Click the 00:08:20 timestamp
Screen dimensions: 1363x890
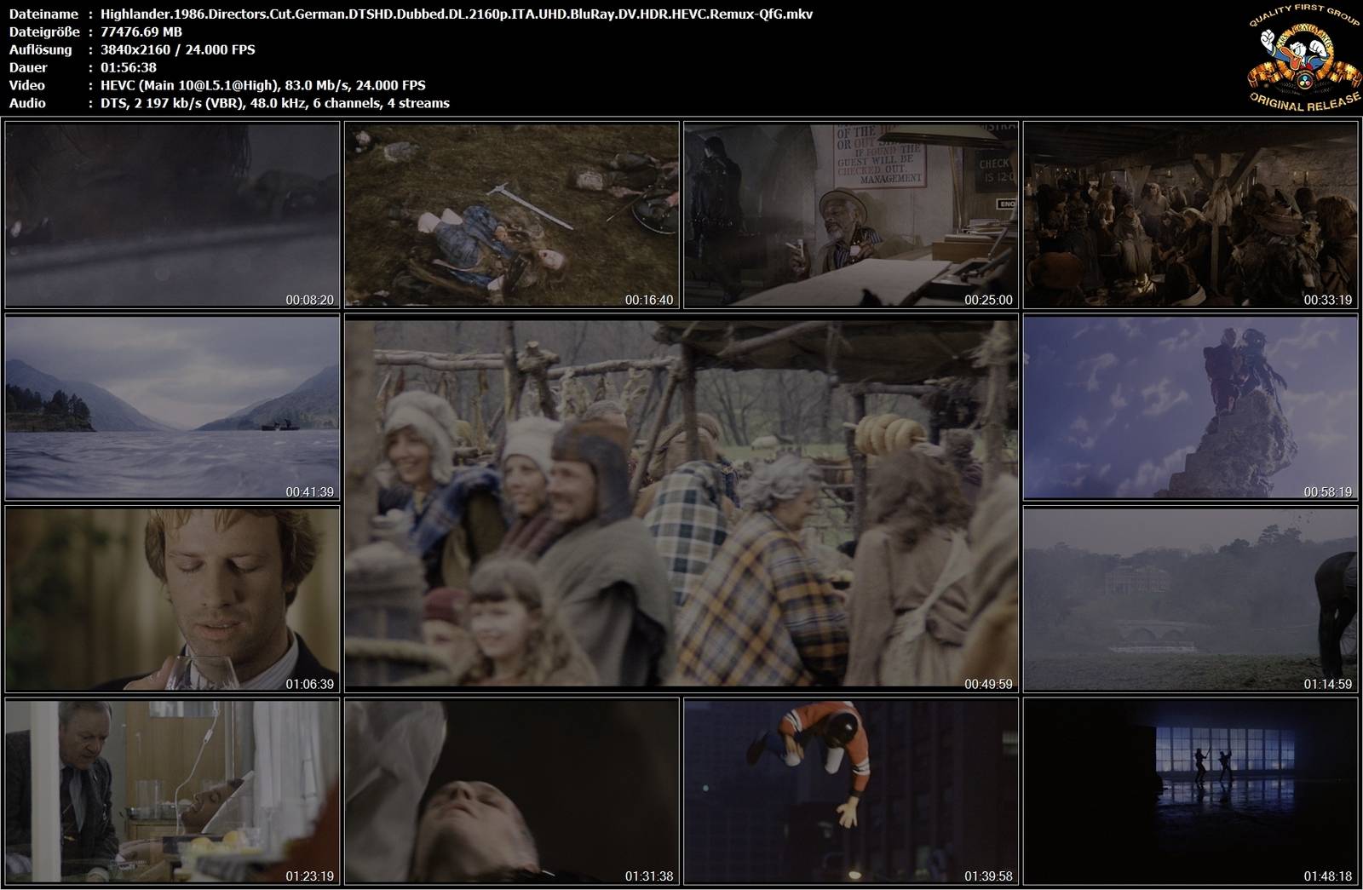[309, 300]
